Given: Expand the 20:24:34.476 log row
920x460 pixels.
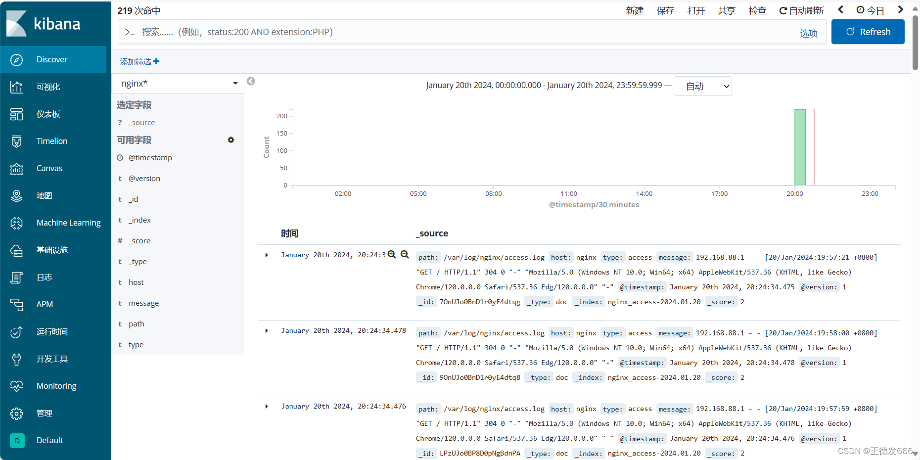Looking at the screenshot, I should click(x=267, y=407).
